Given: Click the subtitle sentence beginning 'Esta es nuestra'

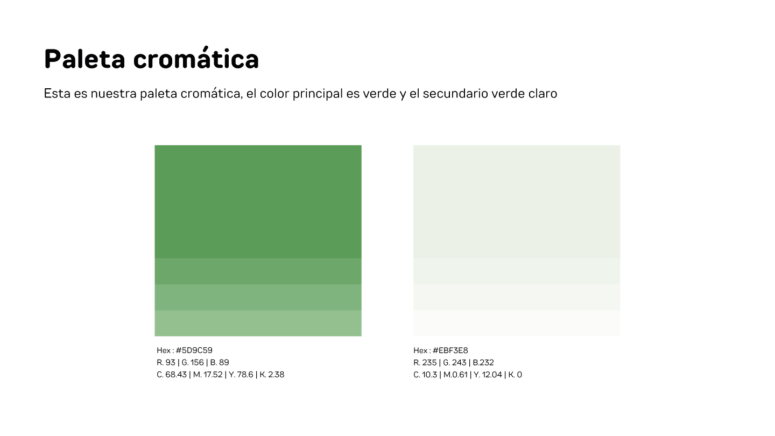Looking at the screenshot, I should (x=300, y=94).
